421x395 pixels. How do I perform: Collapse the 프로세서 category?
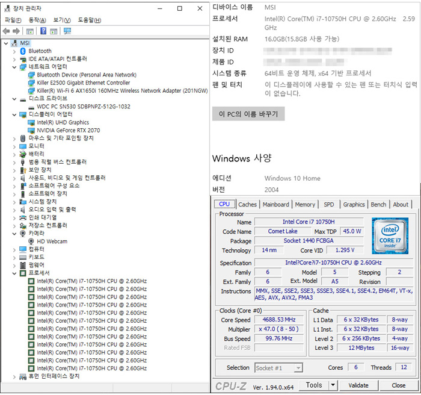point(14,273)
